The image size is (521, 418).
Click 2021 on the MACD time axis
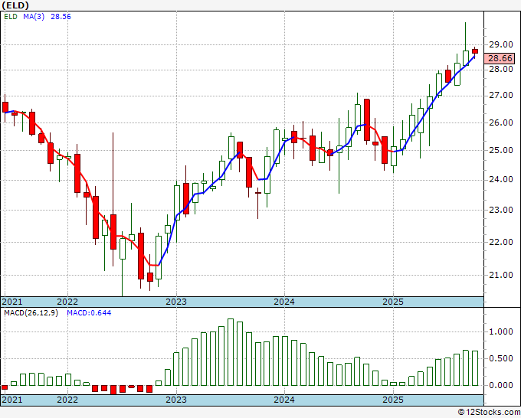pyautogui.click(x=12, y=400)
